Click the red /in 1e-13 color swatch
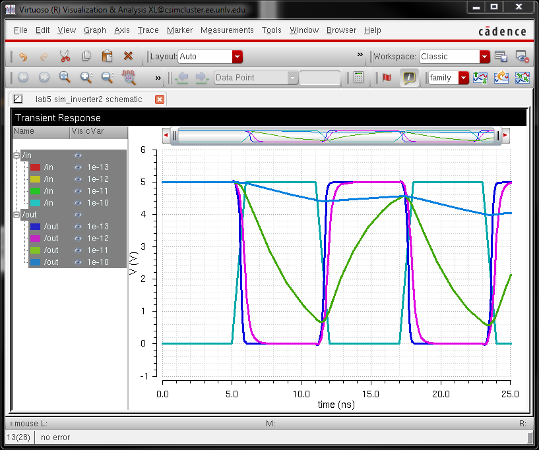Viewport: 539px width, 450px height. click(36, 167)
